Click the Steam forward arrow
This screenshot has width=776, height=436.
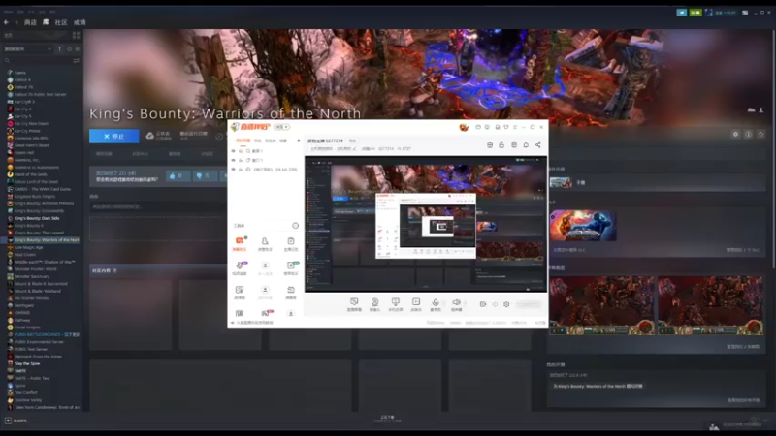16,22
